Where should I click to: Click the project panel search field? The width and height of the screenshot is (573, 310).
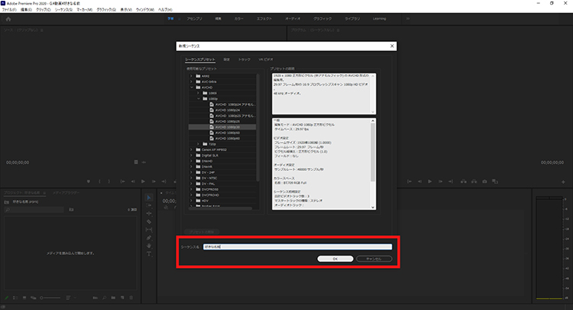point(34,209)
